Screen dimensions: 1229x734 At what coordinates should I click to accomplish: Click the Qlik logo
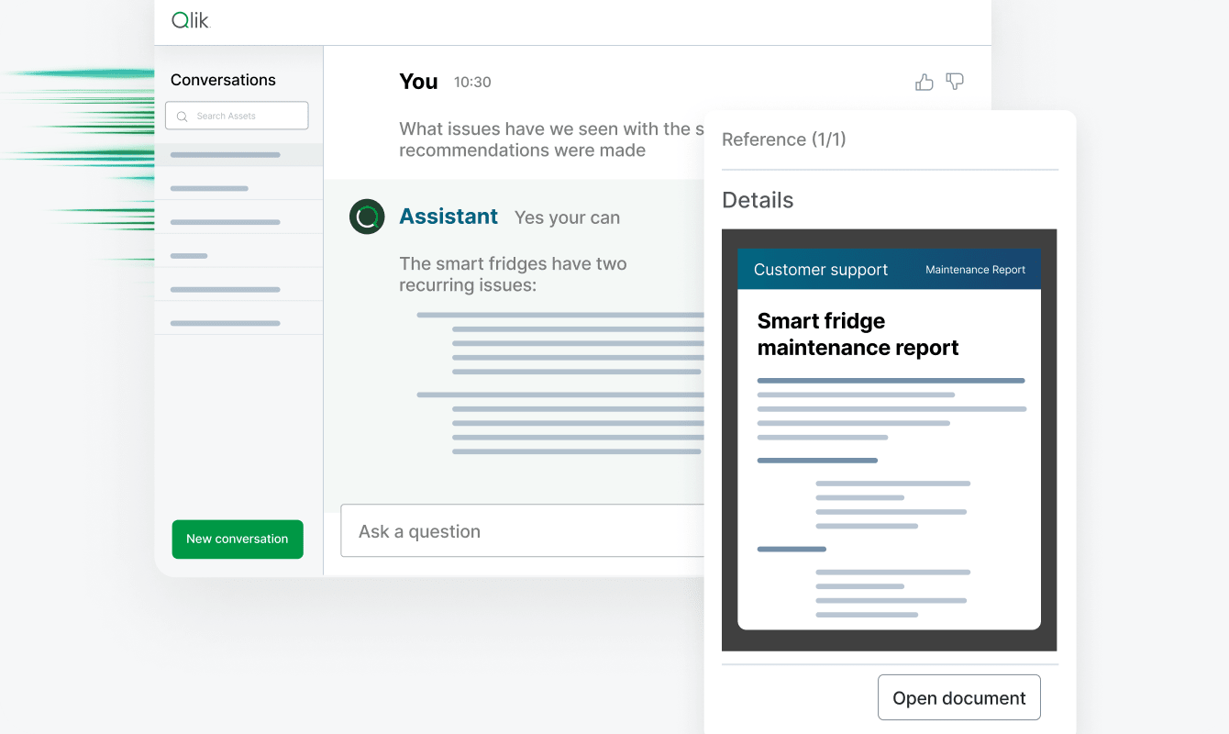(x=191, y=20)
